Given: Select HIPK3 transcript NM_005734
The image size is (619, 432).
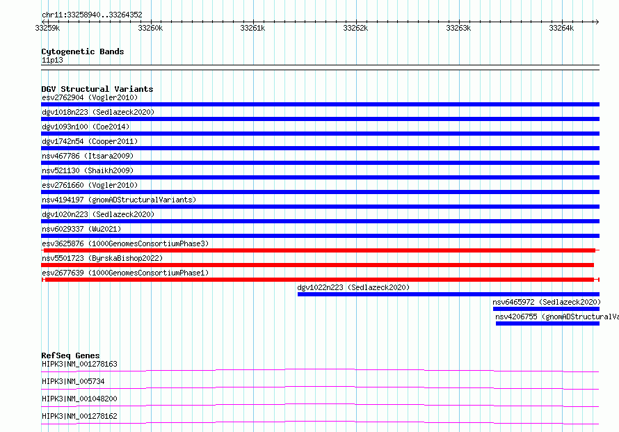Looking at the screenshot, I should [x=73, y=381].
